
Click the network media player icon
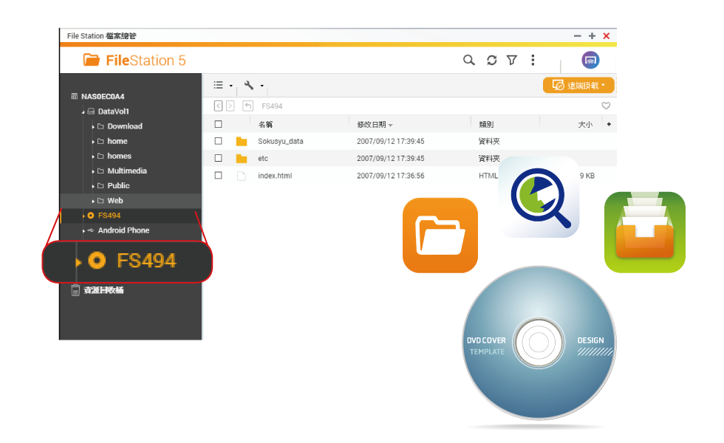(590, 60)
